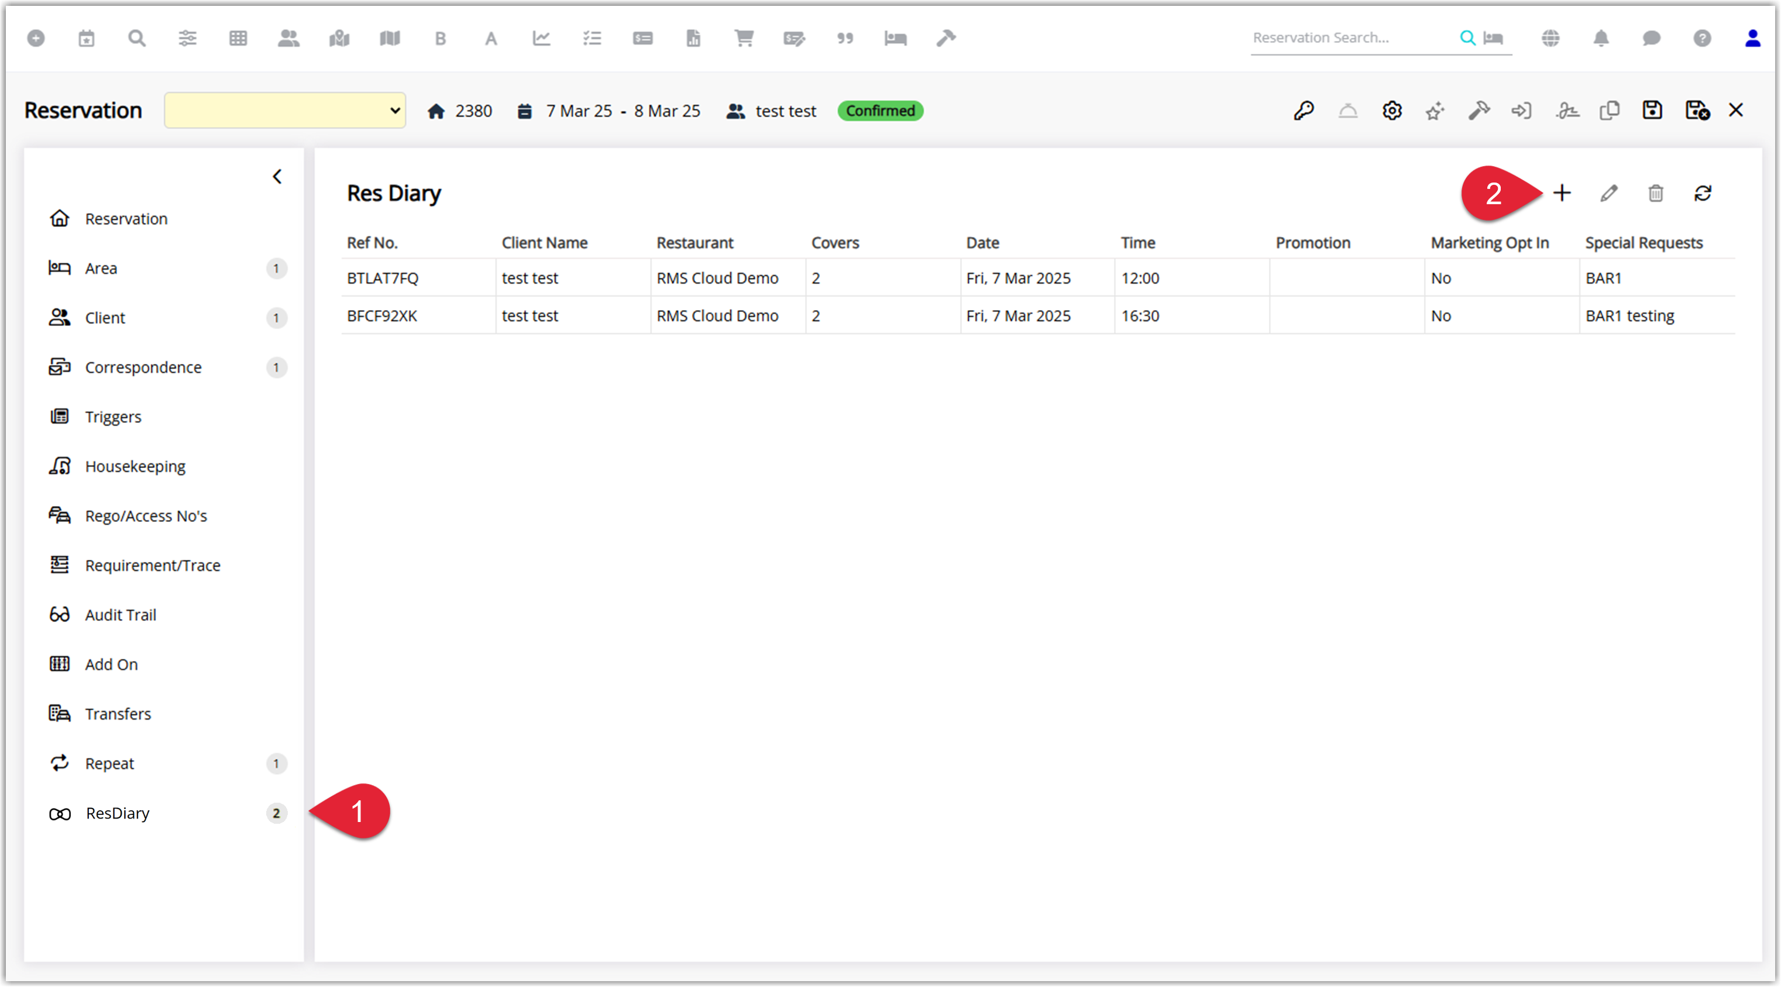
Task: Refresh the Res Diary list
Action: [1702, 193]
